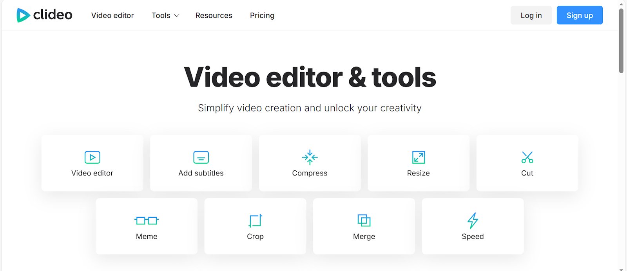This screenshot has height=271, width=627.
Task: Click the Speed lightning bolt icon
Action: pos(473,220)
